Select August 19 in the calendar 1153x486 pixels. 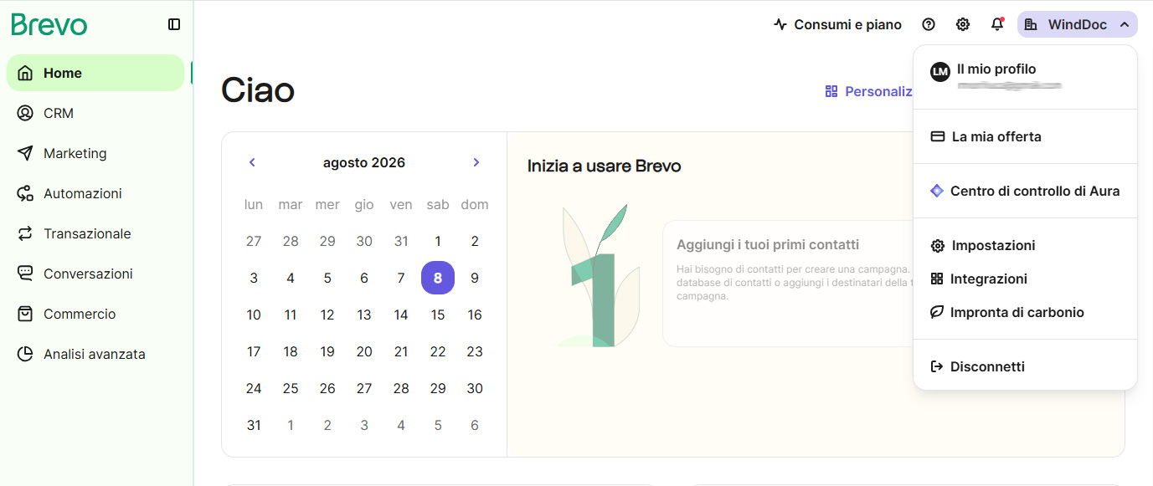pyautogui.click(x=327, y=351)
